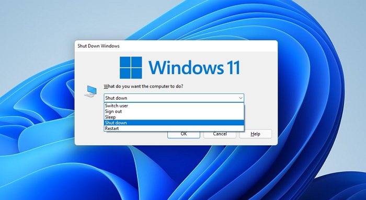Click the OK button
This screenshot has width=366, height=200.
[184, 135]
